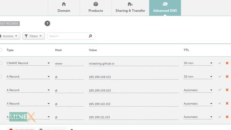Open the Domain tab

64,8
